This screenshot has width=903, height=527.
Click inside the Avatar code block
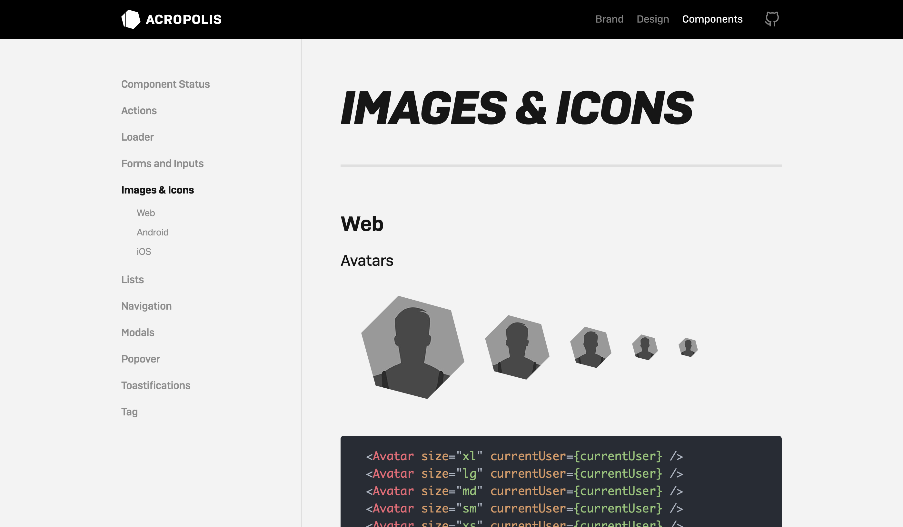click(561, 482)
